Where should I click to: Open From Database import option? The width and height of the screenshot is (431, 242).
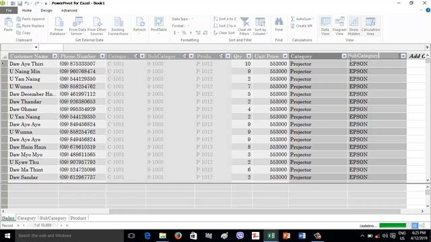tap(59, 26)
